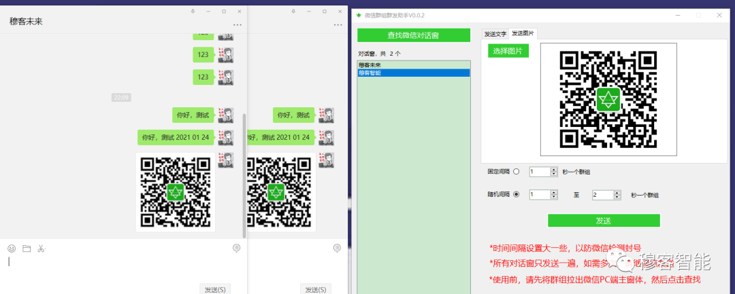
Task: Open the QR code image in 穆客未来 chat
Action: click(x=176, y=191)
